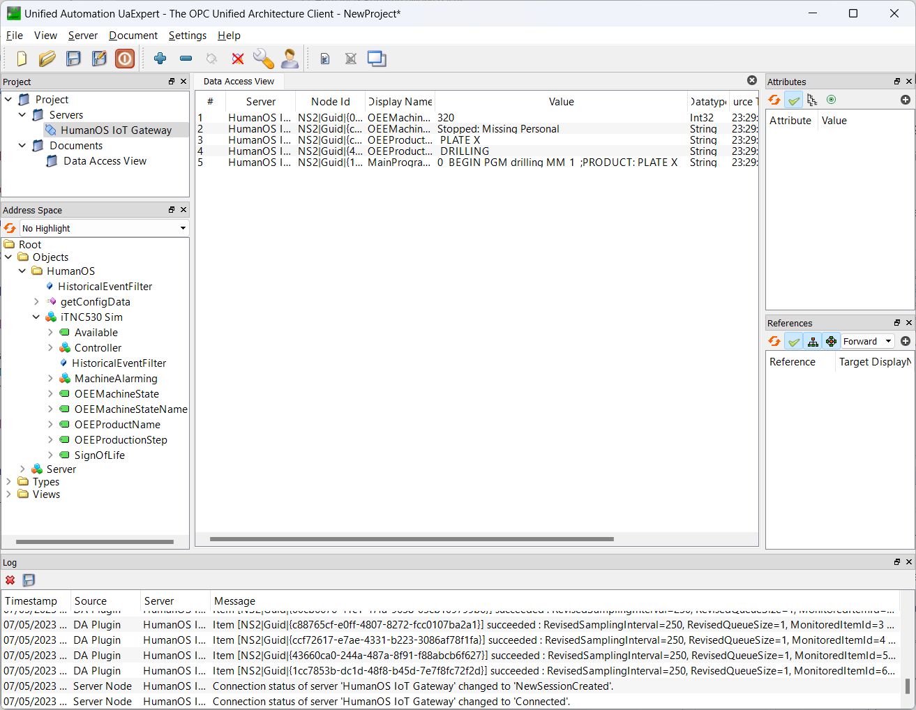This screenshot has height=710, width=916.
Task: Expand the getConfigData node
Action: (x=36, y=302)
